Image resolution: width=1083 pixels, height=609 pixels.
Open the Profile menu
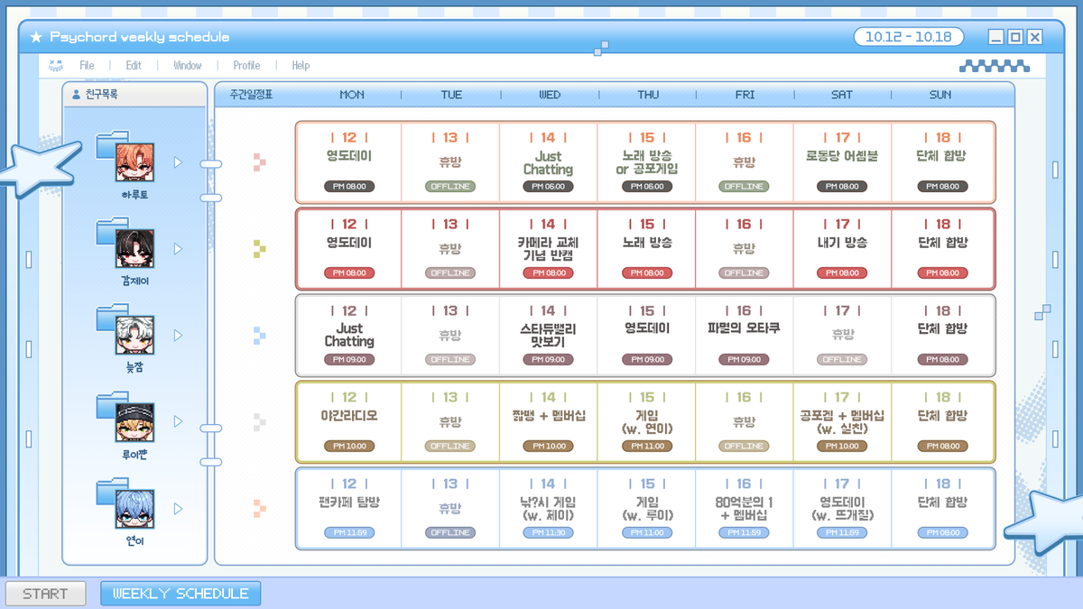coord(246,65)
